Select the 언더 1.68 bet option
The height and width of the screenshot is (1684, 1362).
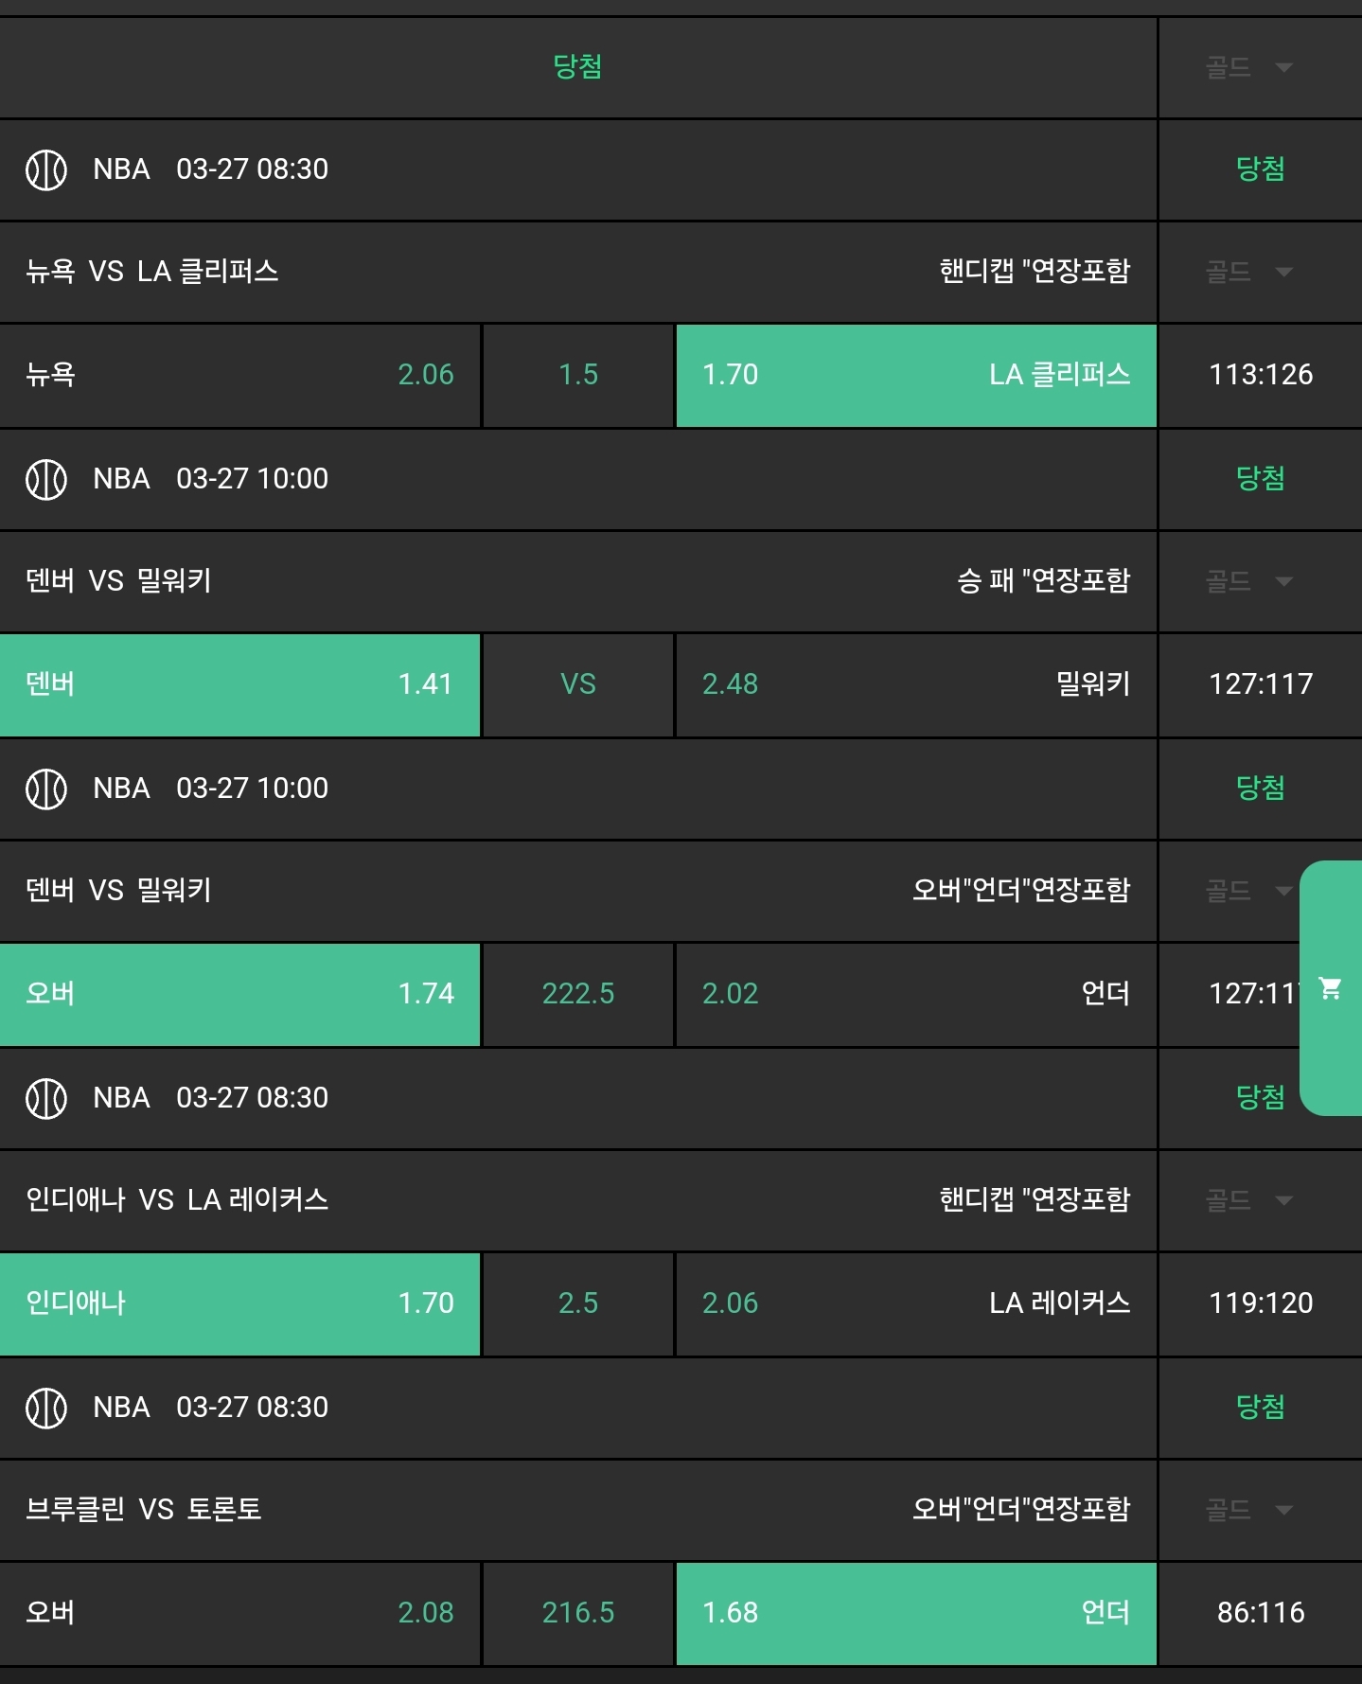915,1613
